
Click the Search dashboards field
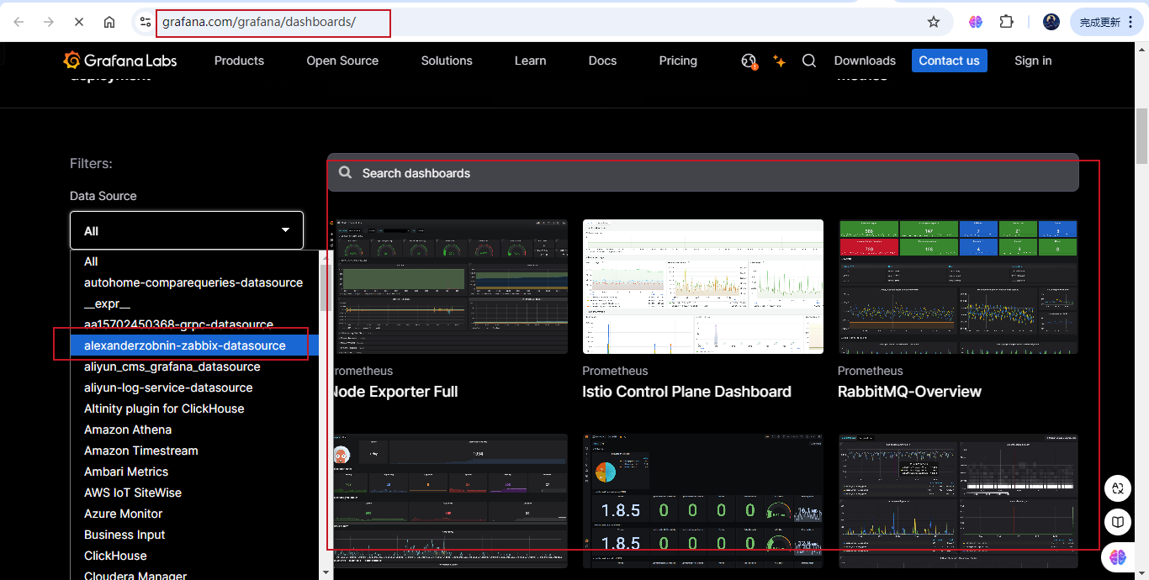(x=703, y=172)
